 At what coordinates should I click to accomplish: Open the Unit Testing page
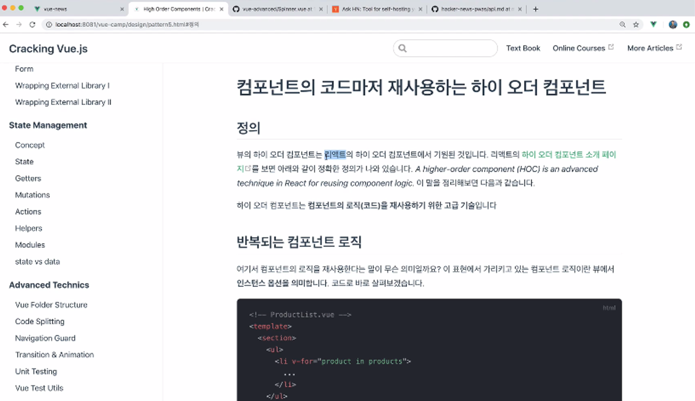[36, 371]
